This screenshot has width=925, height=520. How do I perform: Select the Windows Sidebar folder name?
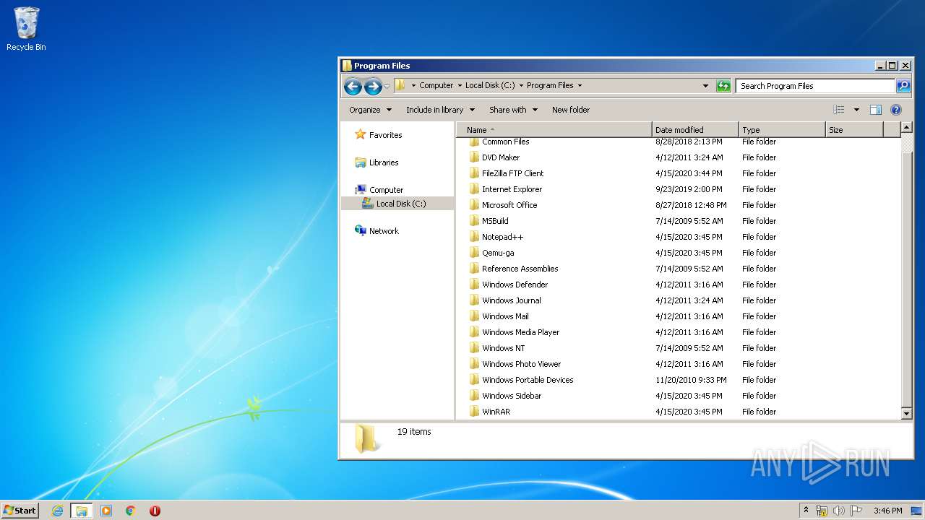[512, 396]
